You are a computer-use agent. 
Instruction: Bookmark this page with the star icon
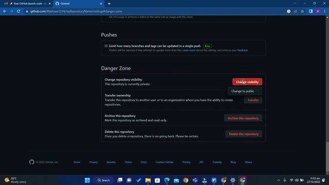(302, 11)
